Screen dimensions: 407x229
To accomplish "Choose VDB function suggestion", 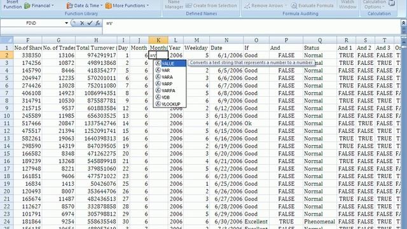I will coord(170,97).
